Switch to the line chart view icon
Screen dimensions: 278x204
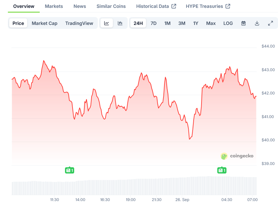point(107,23)
